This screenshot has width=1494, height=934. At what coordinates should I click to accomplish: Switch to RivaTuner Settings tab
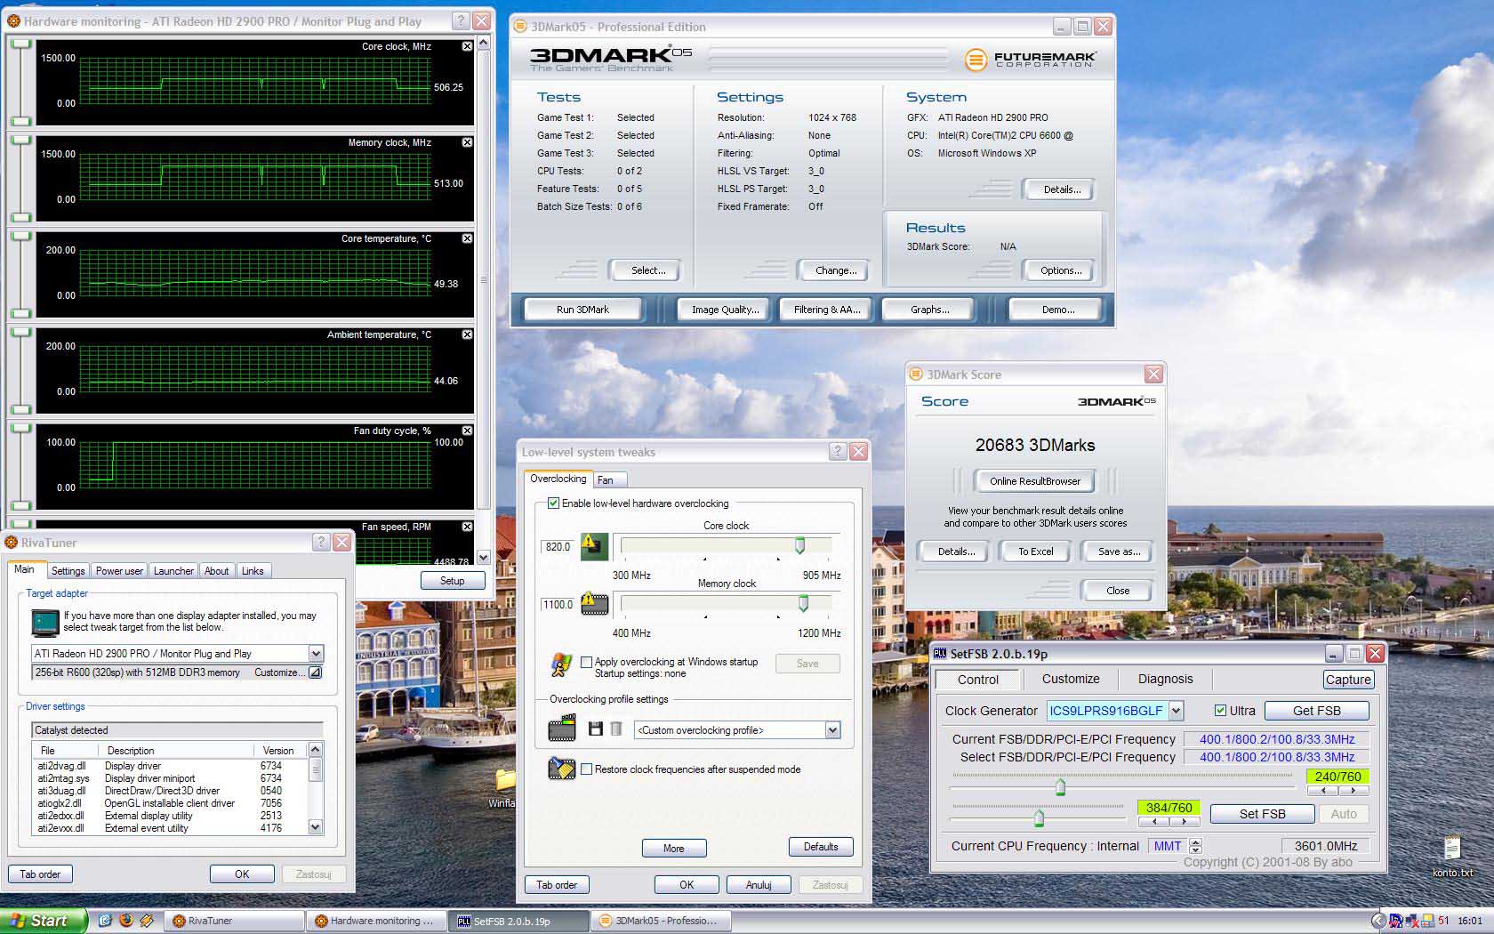(68, 571)
